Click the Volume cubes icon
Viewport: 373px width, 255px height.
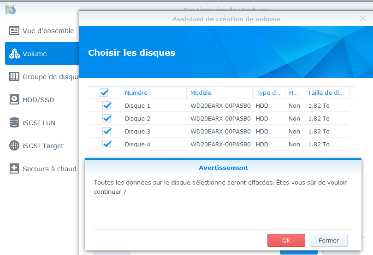(x=14, y=54)
